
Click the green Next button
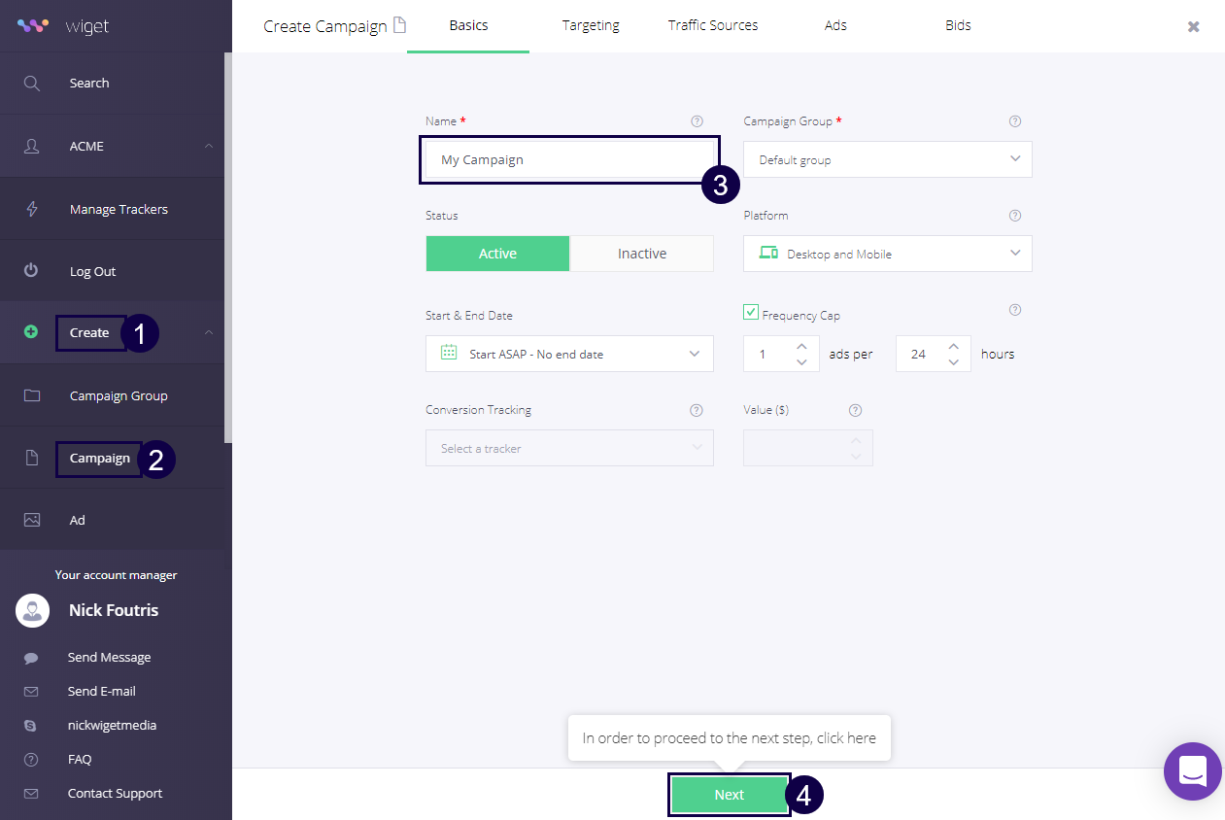(729, 795)
